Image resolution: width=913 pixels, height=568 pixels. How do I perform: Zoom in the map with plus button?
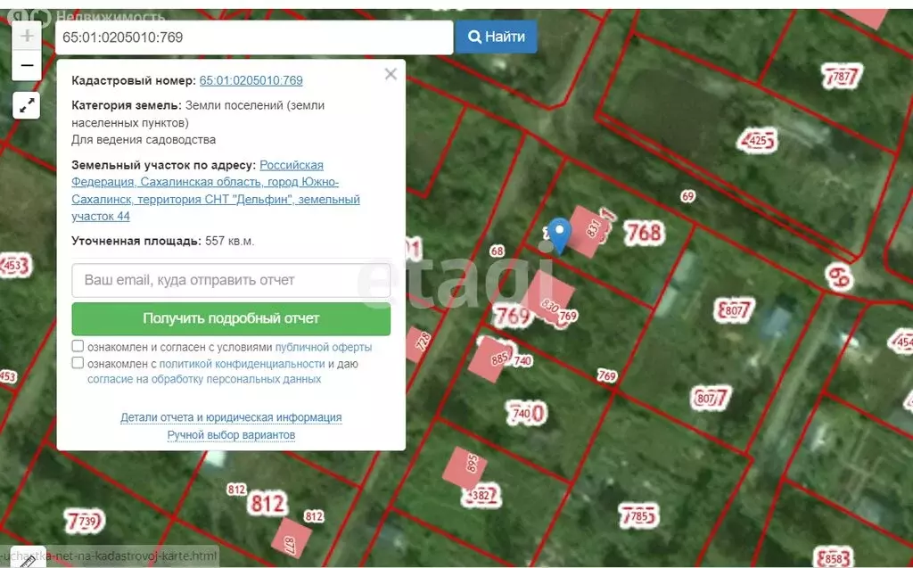click(27, 36)
